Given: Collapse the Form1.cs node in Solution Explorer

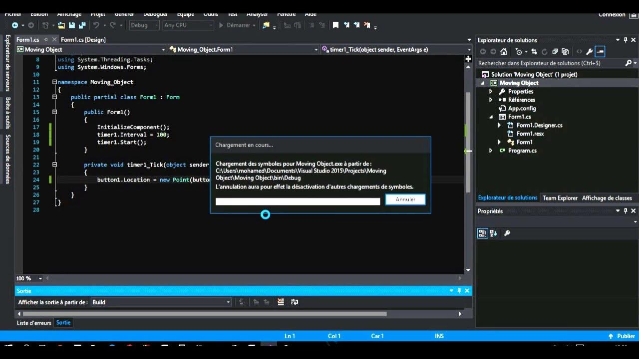Looking at the screenshot, I should click(x=491, y=117).
